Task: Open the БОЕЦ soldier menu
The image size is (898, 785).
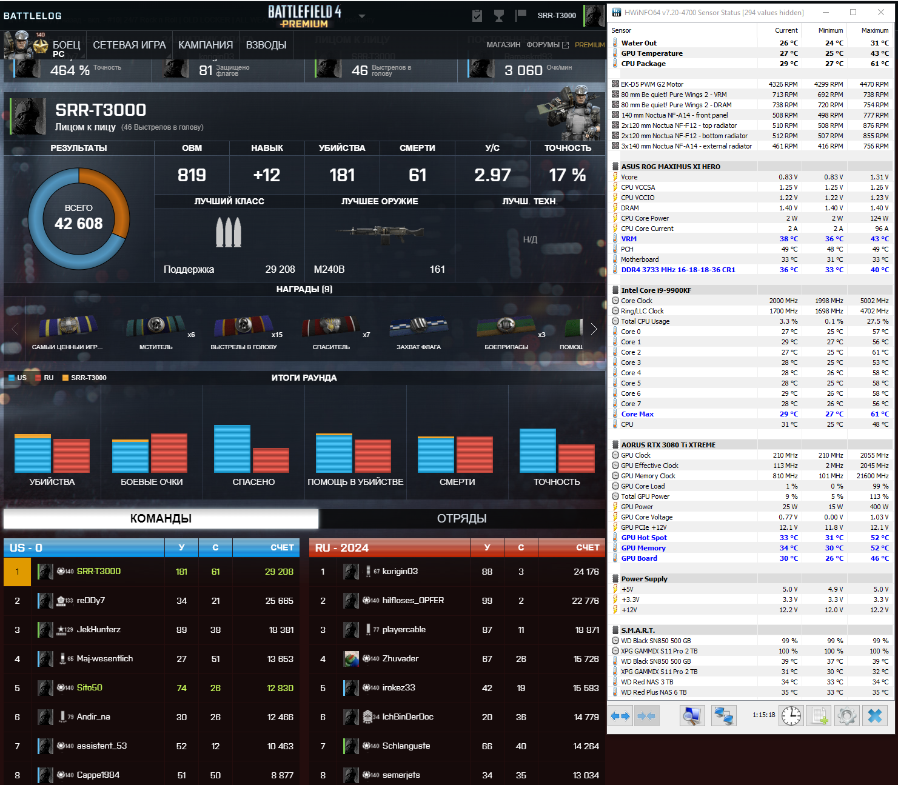Action: [66, 45]
